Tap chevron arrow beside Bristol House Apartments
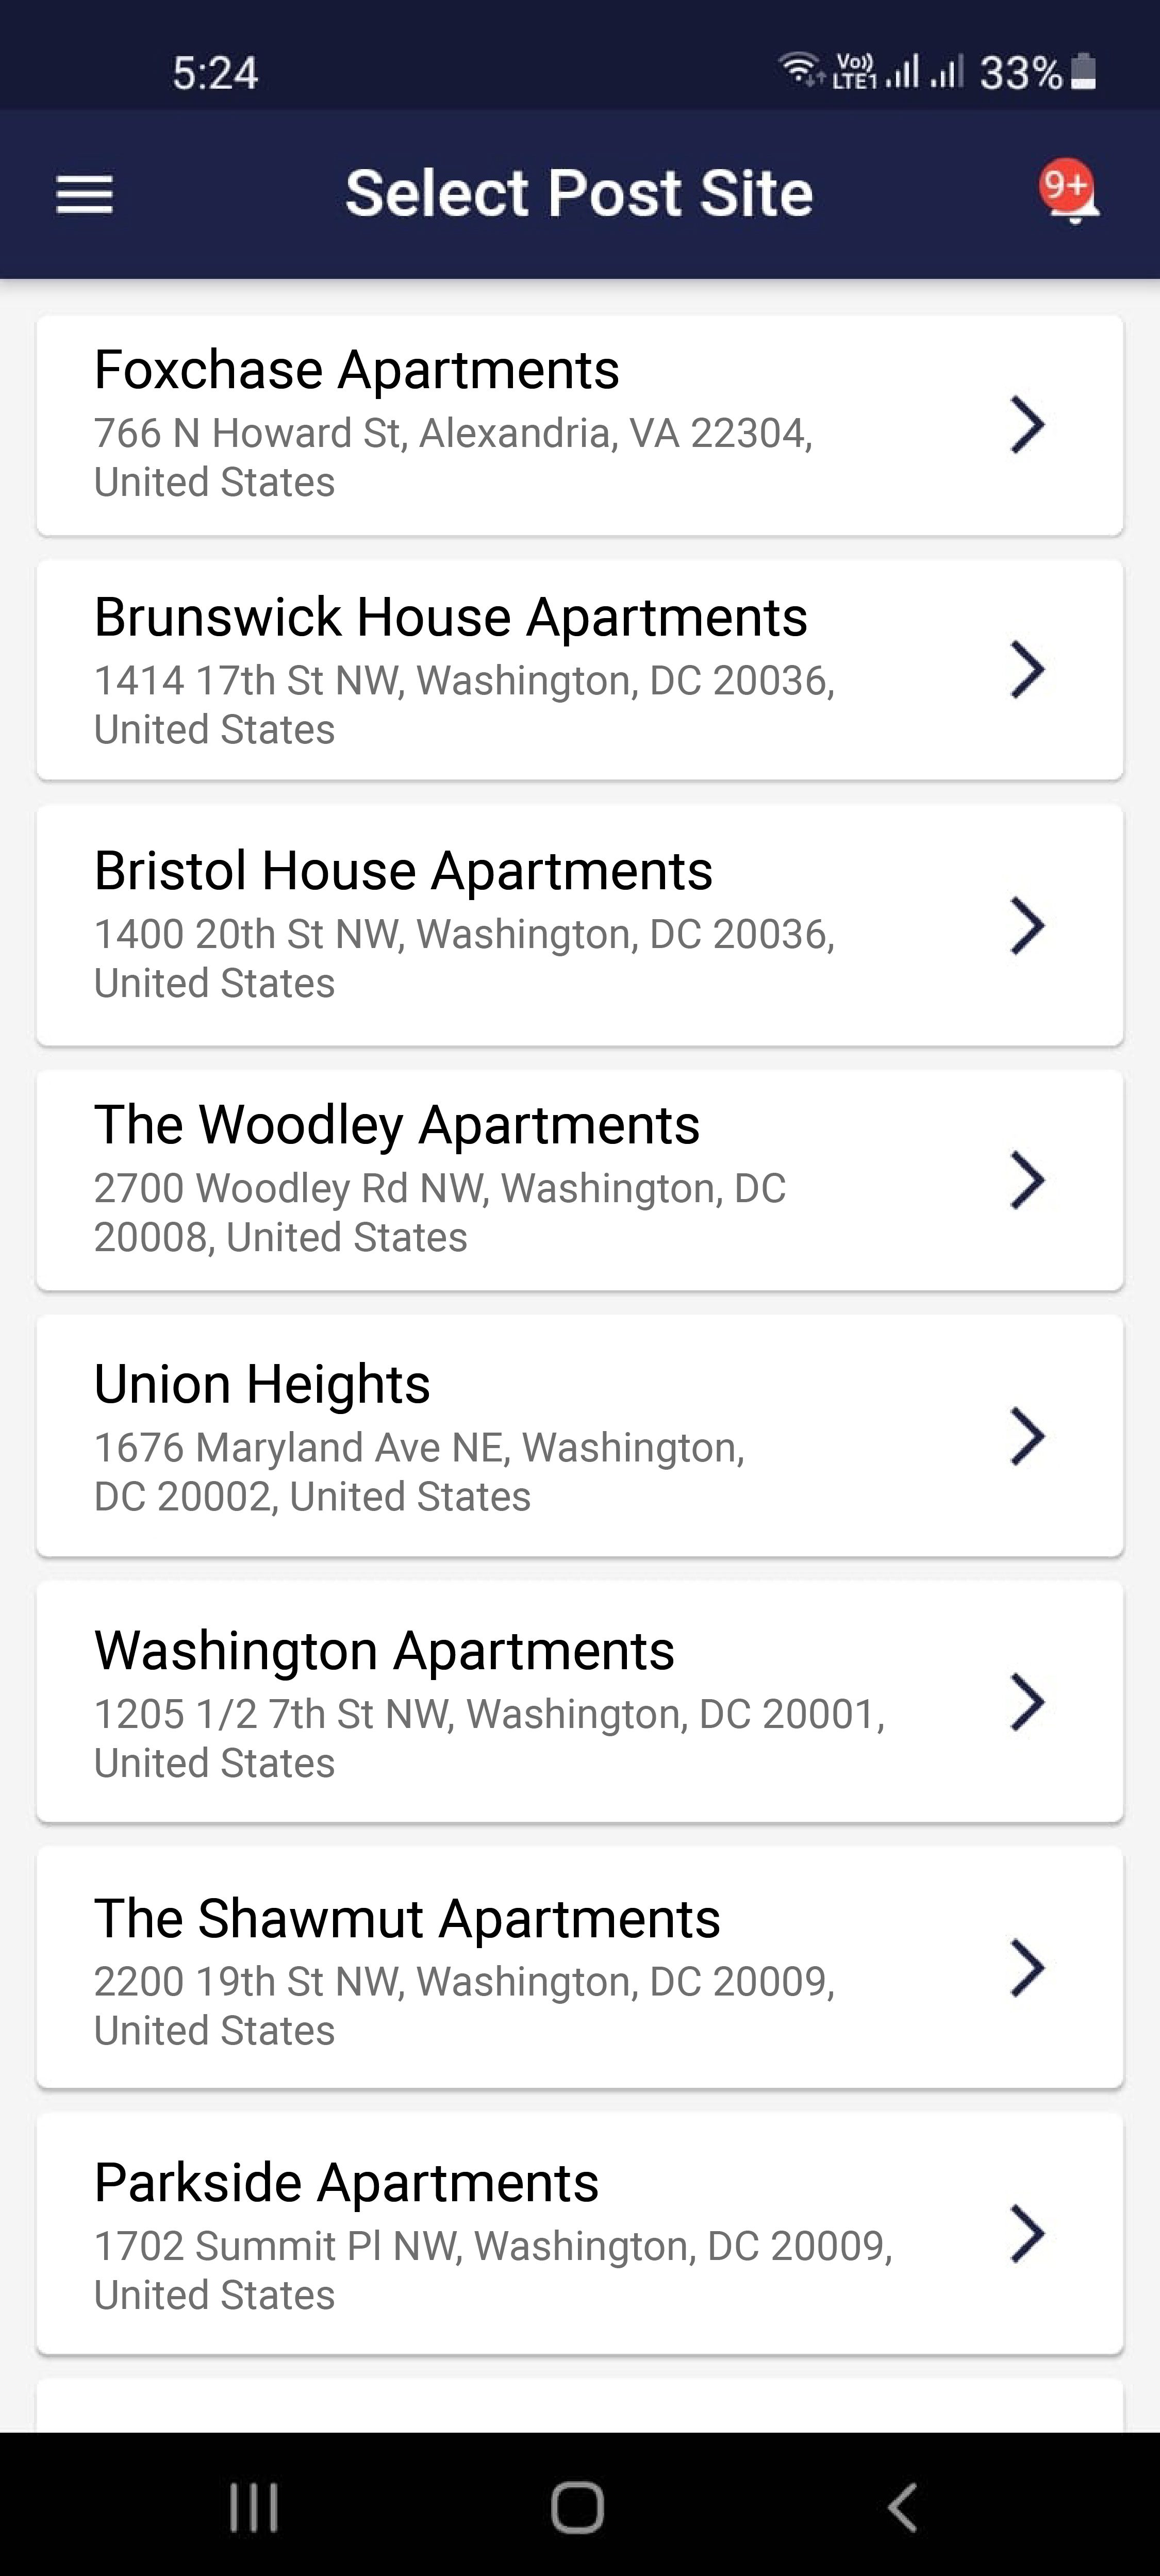Image resolution: width=1160 pixels, height=2576 pixels. 1027,925
